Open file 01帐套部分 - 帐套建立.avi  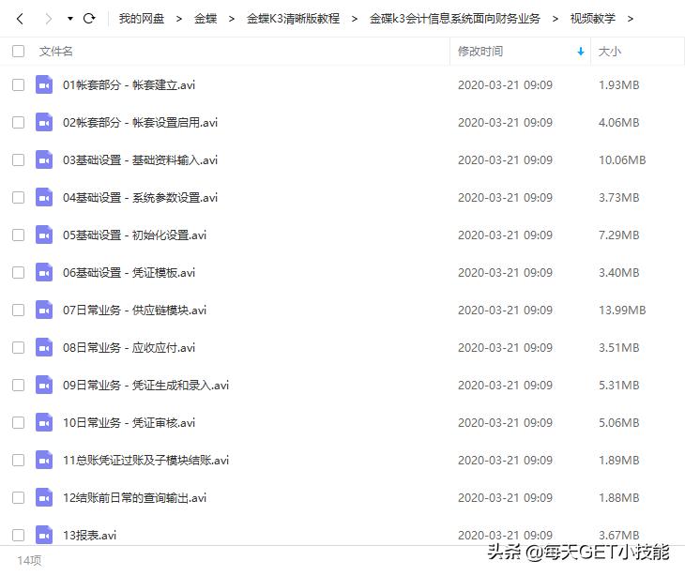129,84
